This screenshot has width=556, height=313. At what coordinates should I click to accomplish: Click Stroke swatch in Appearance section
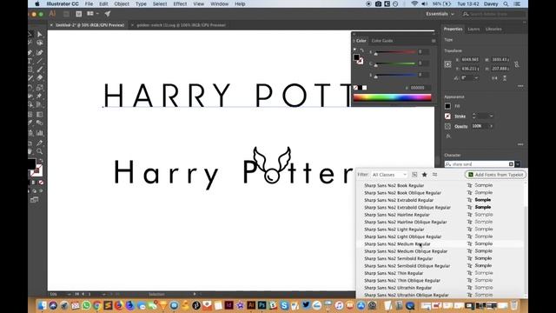(x=448, y=116)
